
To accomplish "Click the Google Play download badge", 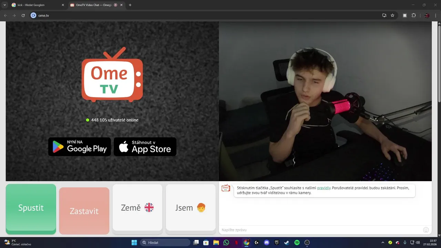I will (80, 147).
